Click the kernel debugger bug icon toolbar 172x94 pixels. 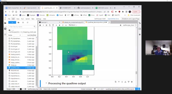point(121,25)
